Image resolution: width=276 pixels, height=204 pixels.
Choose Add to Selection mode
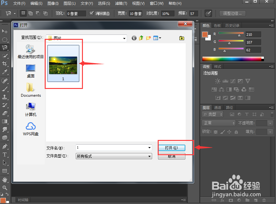[31, 13]
